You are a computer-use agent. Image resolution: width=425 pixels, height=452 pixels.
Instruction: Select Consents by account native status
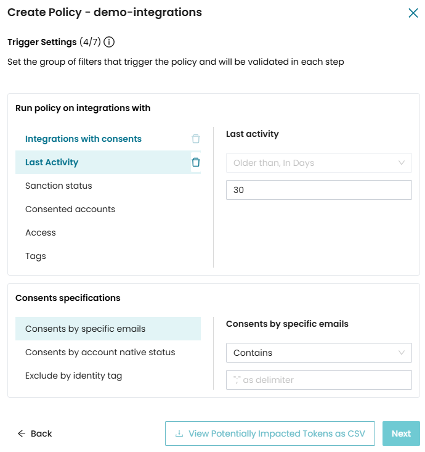(x=100, y=352)
